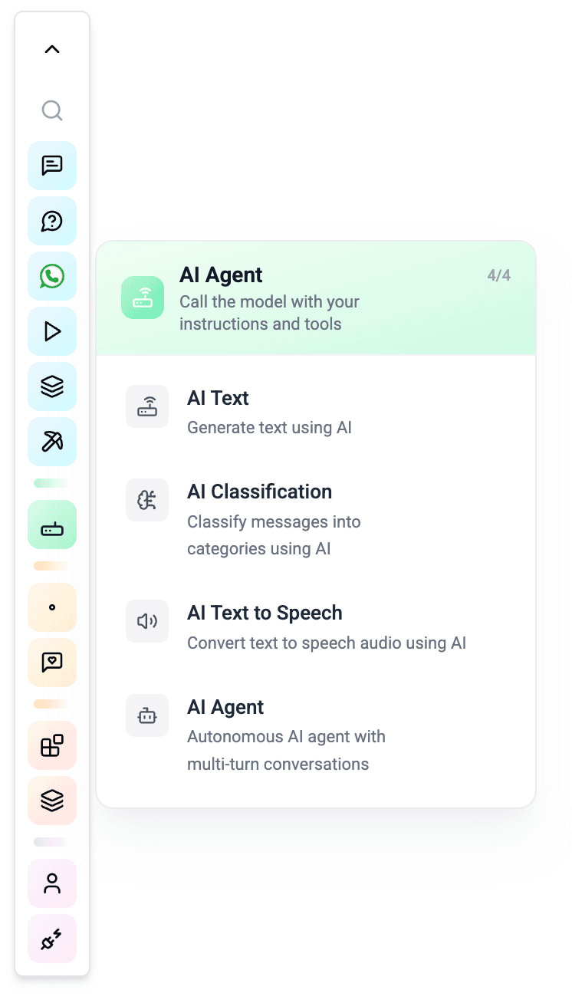Open the chat message bubble icon
The width and height of the screenshot is (572, 1003).
tap(52, 166)
